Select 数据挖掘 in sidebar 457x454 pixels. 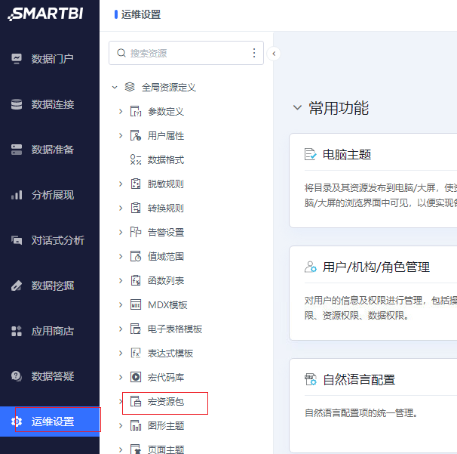click(53, 286)
